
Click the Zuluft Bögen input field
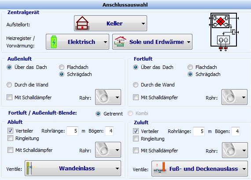click(236, 131)
